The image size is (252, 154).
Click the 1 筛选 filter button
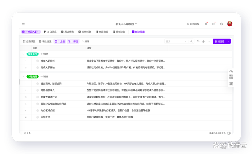click(73, 41)
